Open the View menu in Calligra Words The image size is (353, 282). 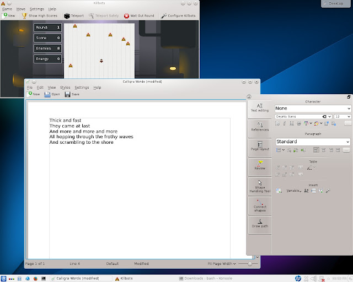(51, 88)
